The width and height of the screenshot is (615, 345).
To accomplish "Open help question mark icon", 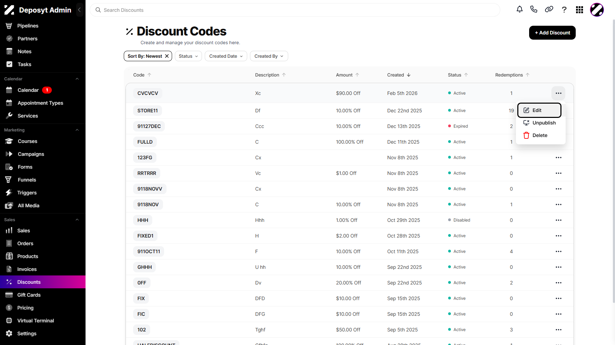I will click(x=564, y=10).
